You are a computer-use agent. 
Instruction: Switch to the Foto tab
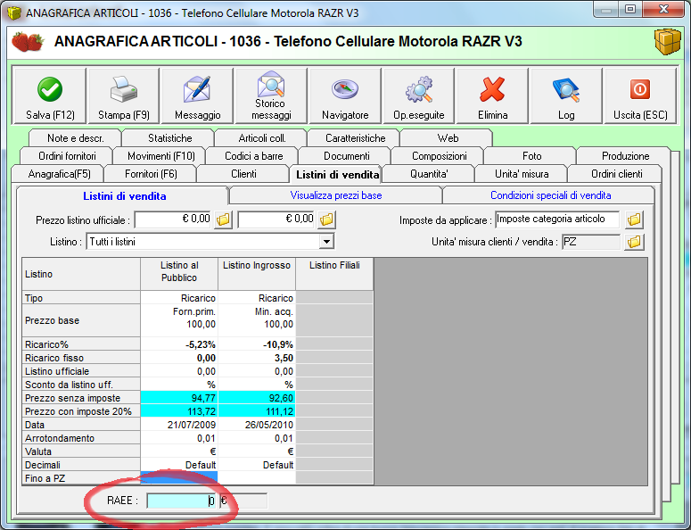(x=532, y=156)
